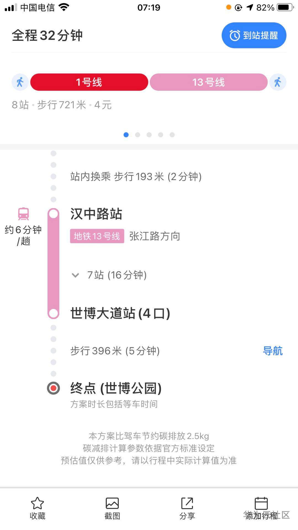Tap the 导航 navigation link
This screenshot has height=530, width=298.
pos(273,351)
